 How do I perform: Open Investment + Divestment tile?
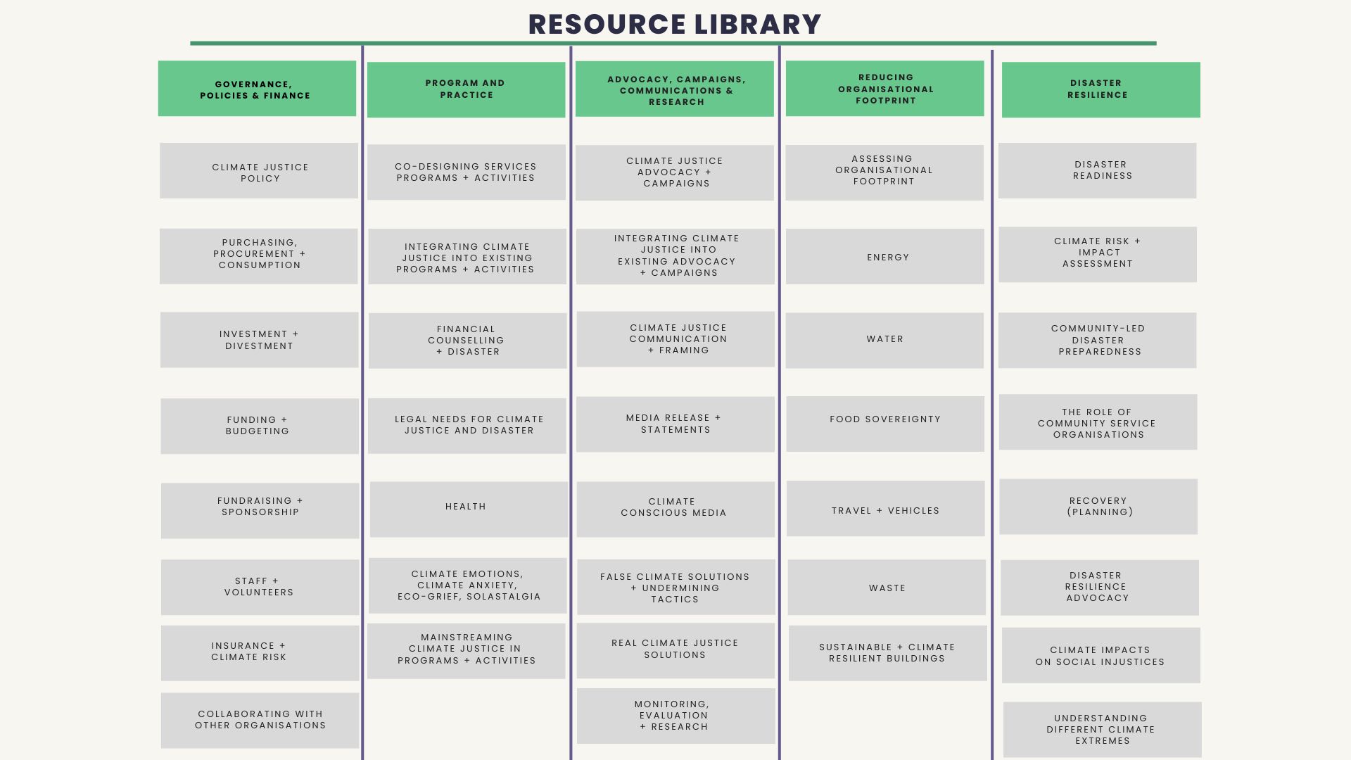[x=260, y=340]
